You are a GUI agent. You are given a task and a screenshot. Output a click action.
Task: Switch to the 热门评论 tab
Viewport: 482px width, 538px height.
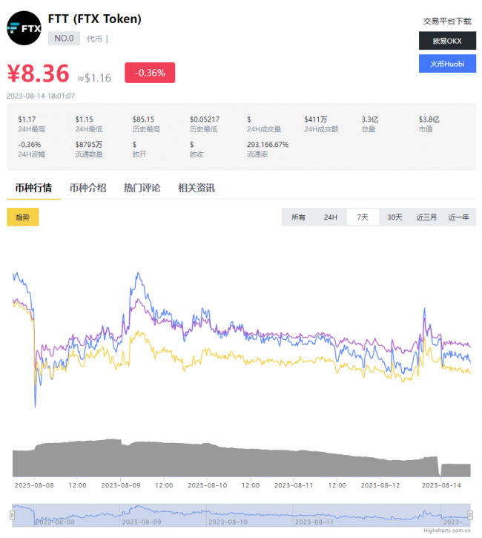(x=142, y=188)
